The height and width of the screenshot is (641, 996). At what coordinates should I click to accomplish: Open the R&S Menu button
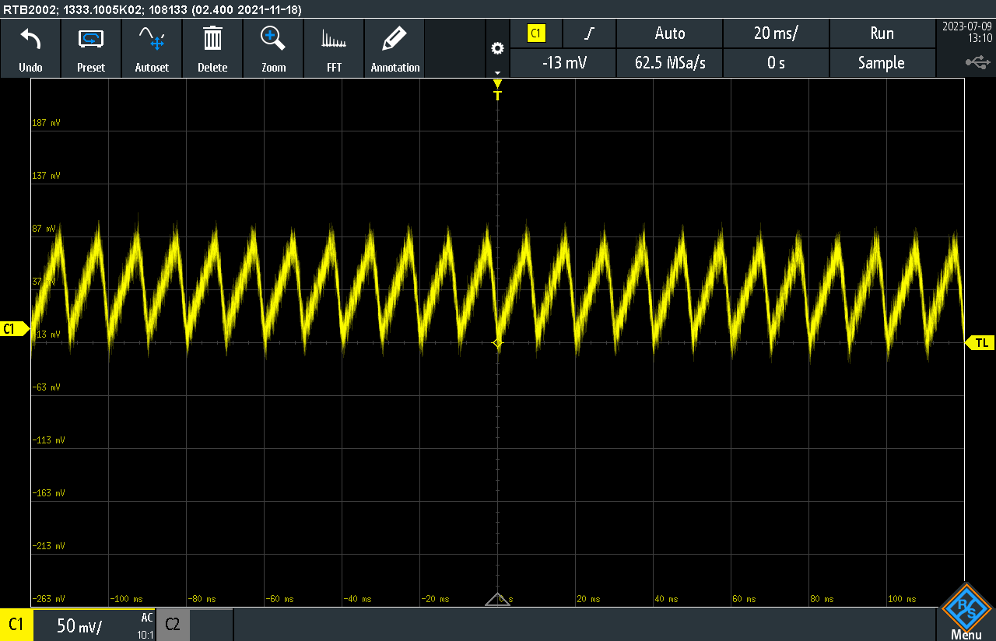(x=966, y=613)
